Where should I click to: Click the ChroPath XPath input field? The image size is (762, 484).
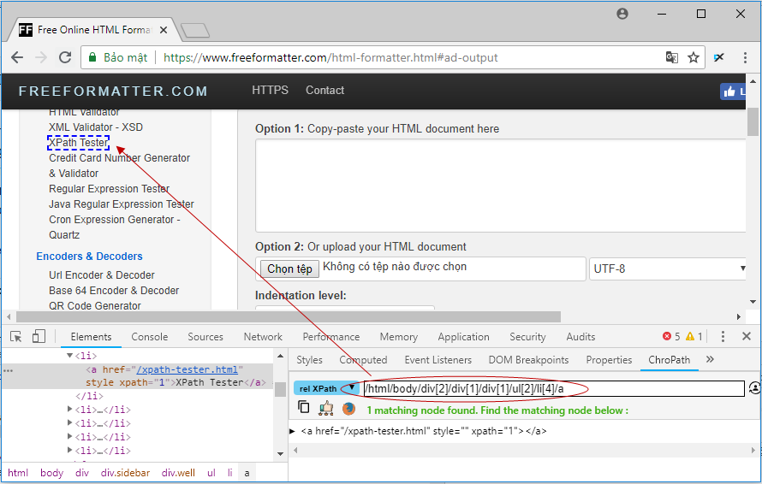tap(553, 388)
